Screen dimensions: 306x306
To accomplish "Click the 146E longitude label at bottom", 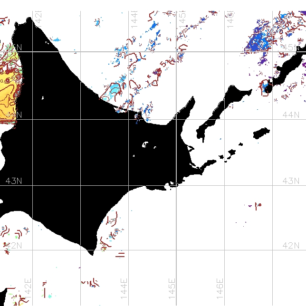I will tap(220, 287).
